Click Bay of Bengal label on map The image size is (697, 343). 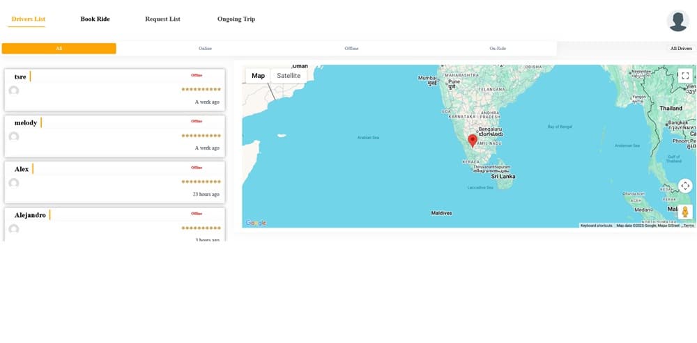[560, 127]
